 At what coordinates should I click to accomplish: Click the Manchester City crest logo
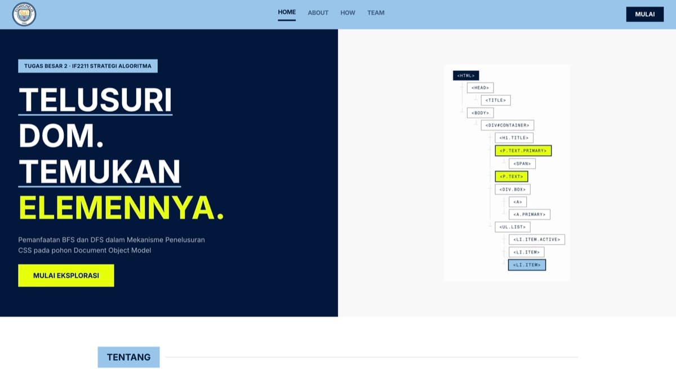coord(24,15)
